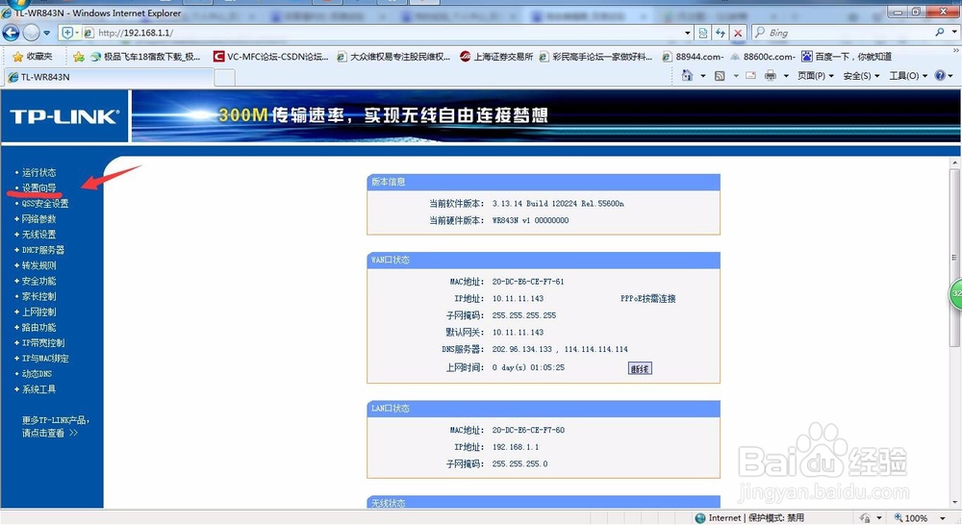This screenshot has height=525, width=962.
Task: Click the RSS feeds icon
Action: click(x=720, y=76)
